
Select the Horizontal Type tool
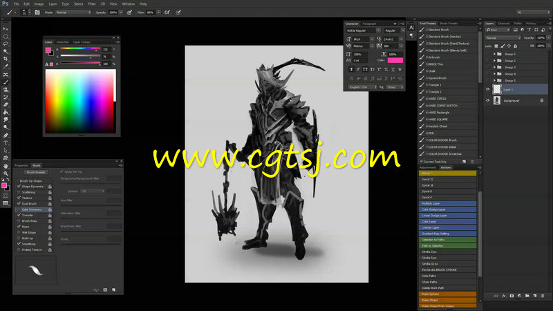[6, 143]
